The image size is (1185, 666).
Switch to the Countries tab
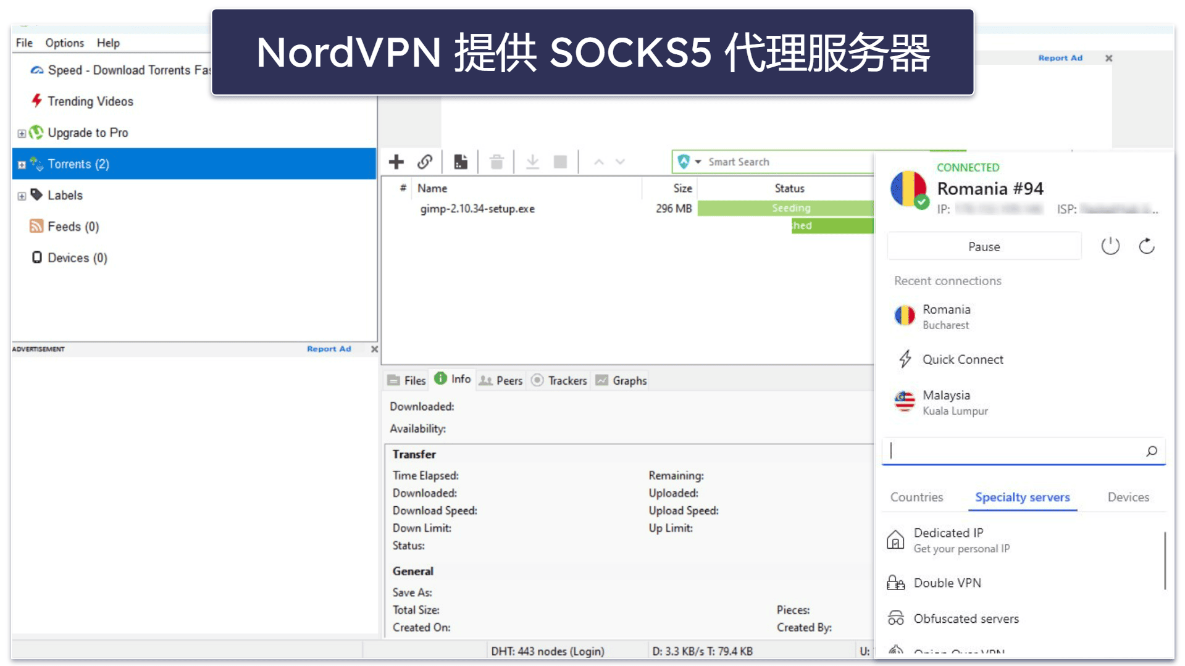tap(916, 497)
